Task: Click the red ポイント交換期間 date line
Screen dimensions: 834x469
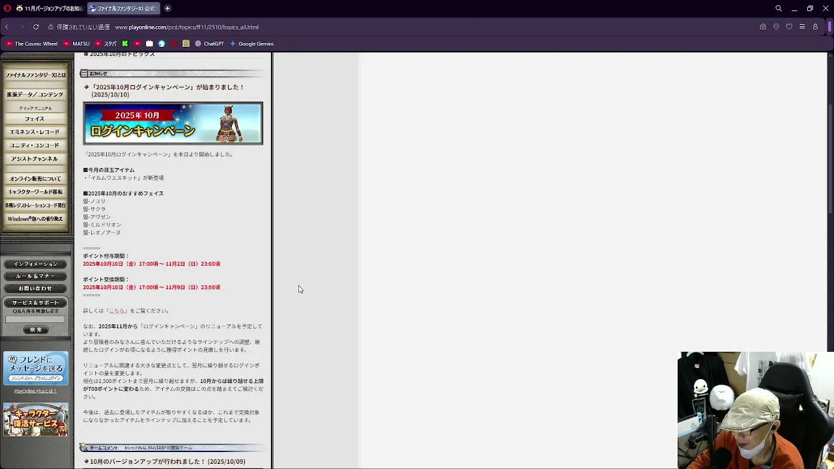Action: point(151,287)
